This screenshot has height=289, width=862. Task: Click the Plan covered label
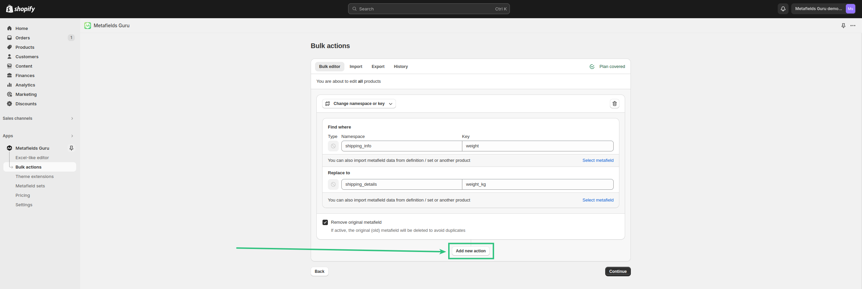click(612, 67)
